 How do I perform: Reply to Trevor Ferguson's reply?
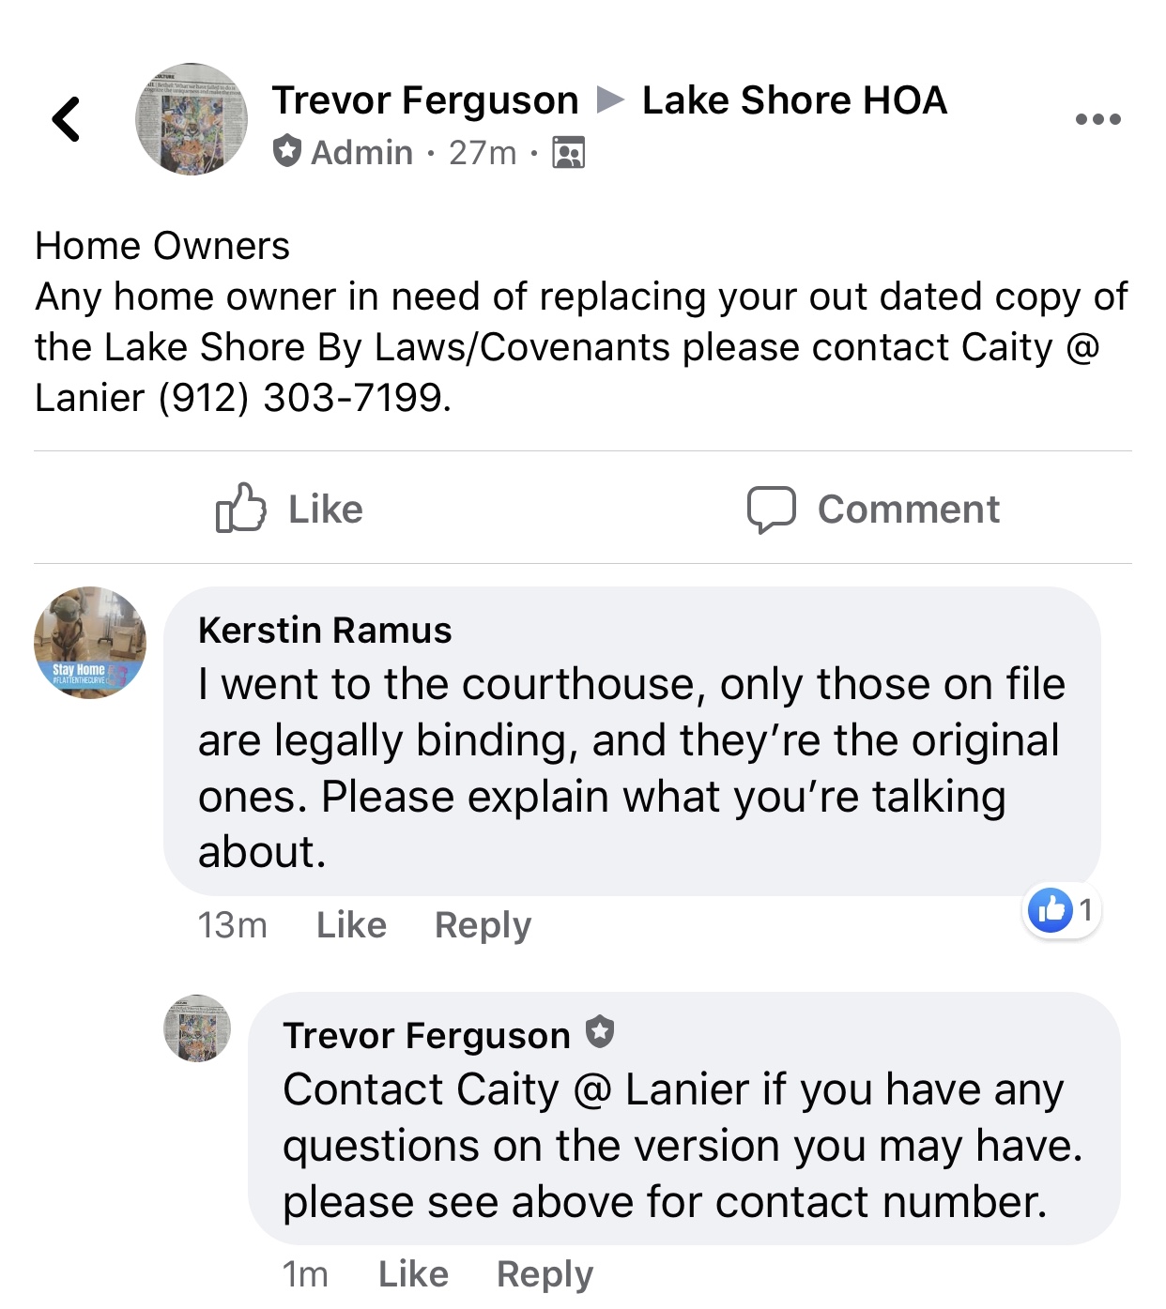(545, 1274)
